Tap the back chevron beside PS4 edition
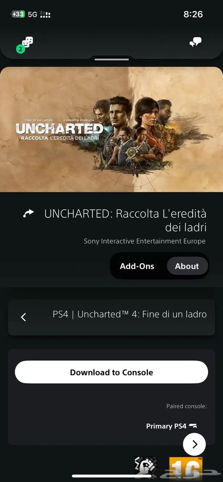 pyautogui.click(x=23, y=317)
